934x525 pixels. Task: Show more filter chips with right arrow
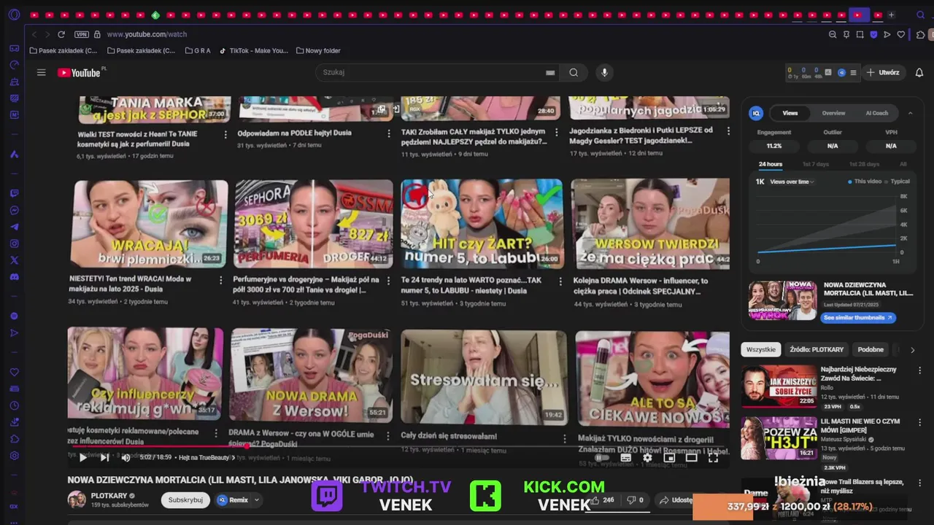click(912, 350)
